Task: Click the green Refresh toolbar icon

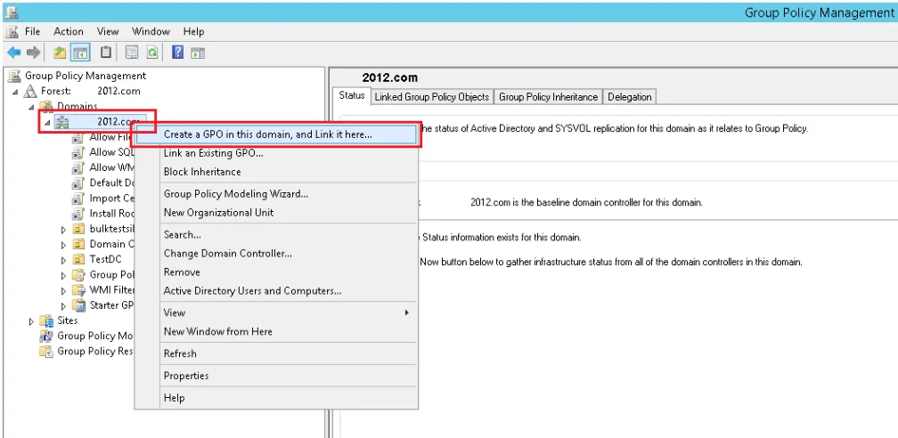Action: 152,53
